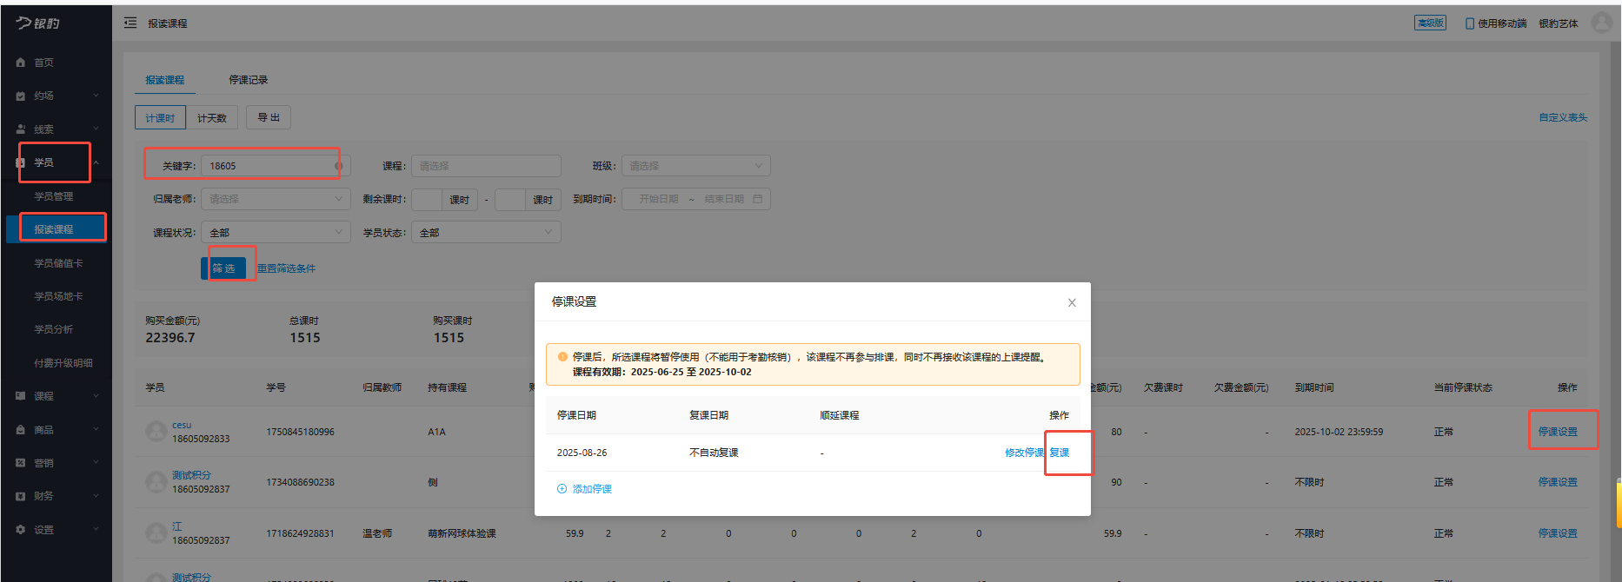The width and height of the screenshot is (1622, 582).
Task: Open the user avatar at top right
Action: 1601,23
